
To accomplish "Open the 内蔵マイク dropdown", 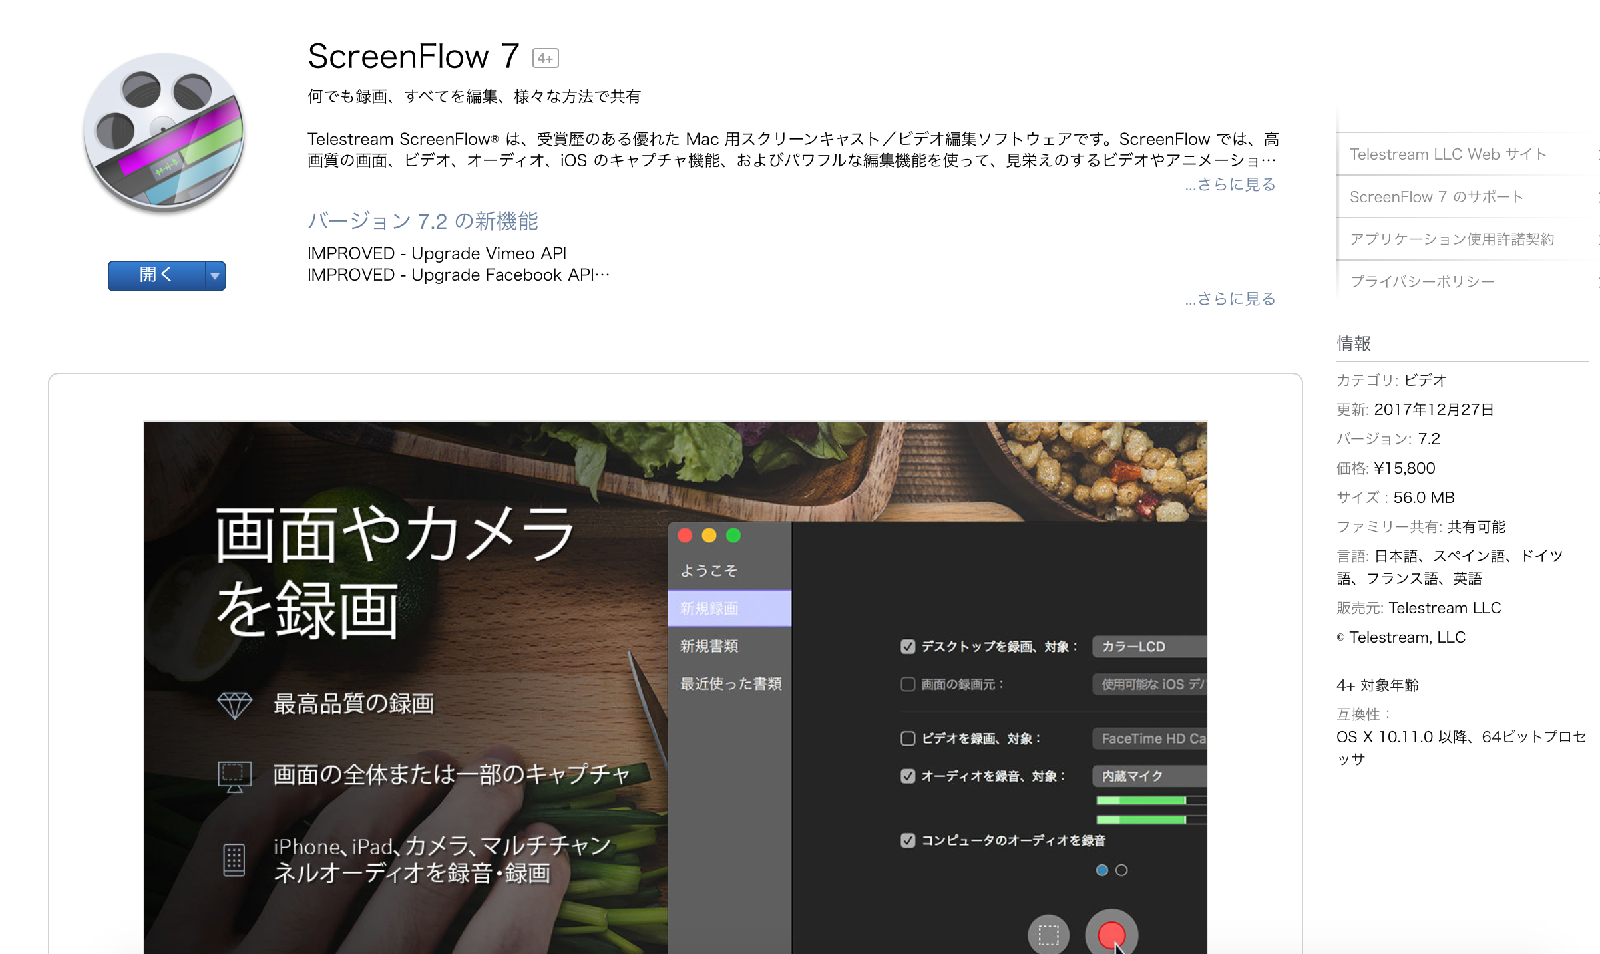I will 1149,776.
